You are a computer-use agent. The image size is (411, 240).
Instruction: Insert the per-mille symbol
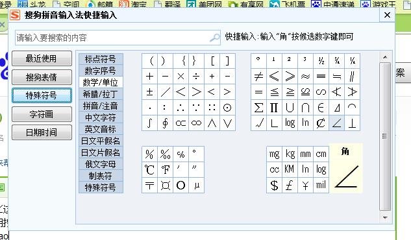click(165, 154)
